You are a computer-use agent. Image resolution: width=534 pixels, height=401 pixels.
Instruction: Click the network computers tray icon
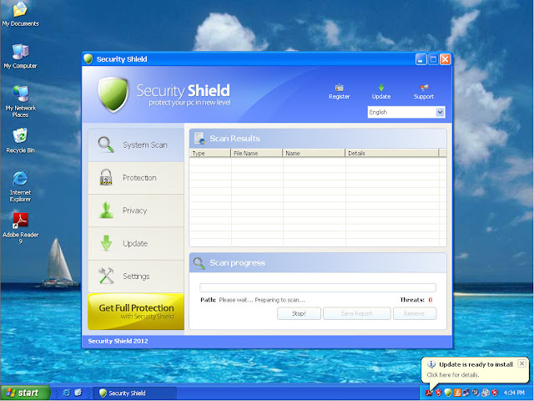466,393
